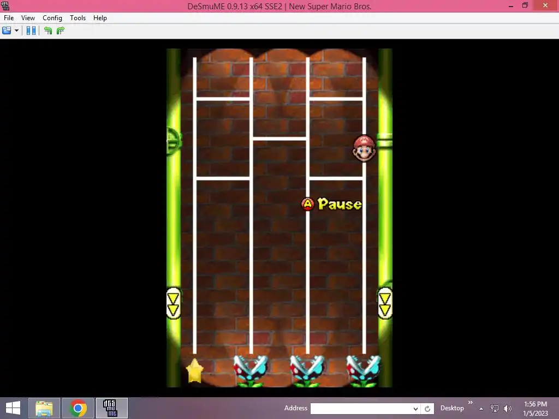This screenshot has height=419, width=559.
Task: Click the middle piranha plant
Action: click(x=307, y=370)
